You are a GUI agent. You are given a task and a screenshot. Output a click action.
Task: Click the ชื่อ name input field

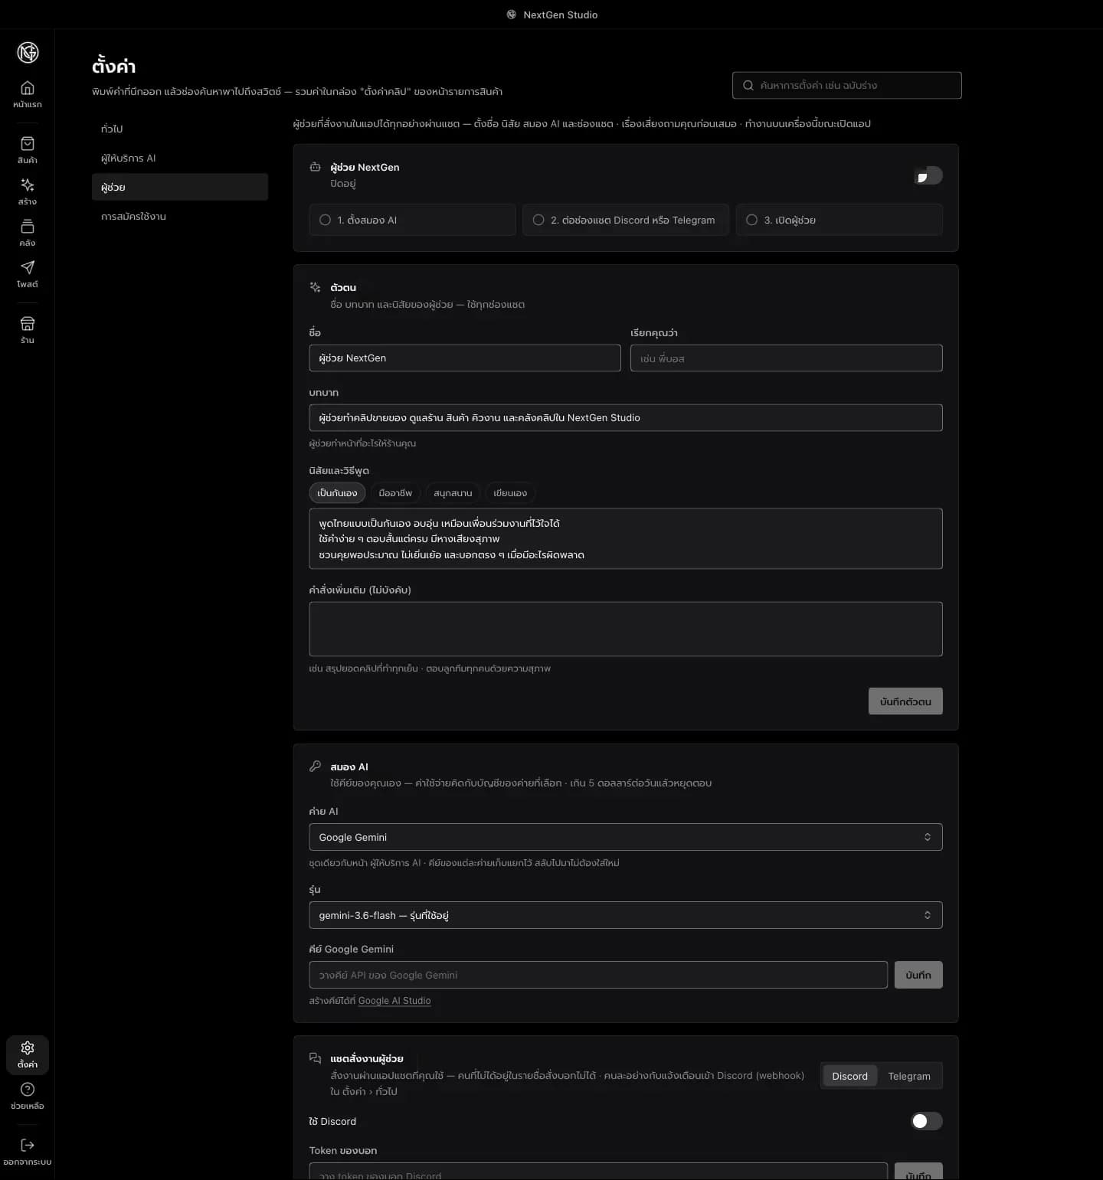pyautogui.click(x=465, y=358)
